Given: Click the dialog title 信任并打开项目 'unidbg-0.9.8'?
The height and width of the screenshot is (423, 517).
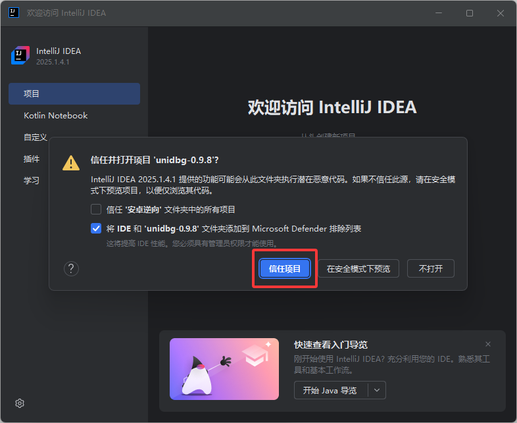Looking at the screenshot, I should click(x=155, y=161).
